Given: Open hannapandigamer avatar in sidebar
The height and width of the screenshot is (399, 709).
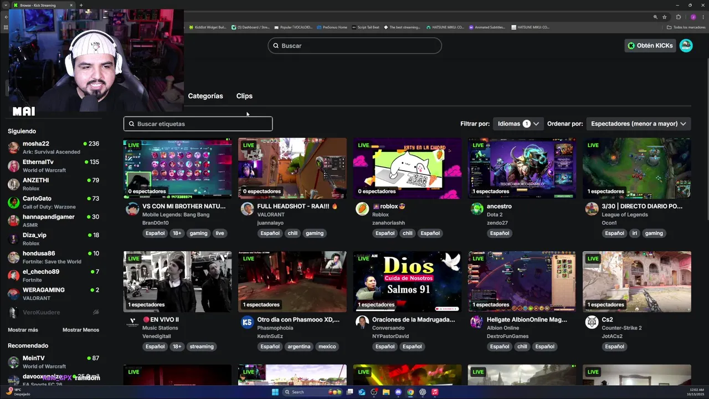Looking at the screenshot, I should click(13, 221).
